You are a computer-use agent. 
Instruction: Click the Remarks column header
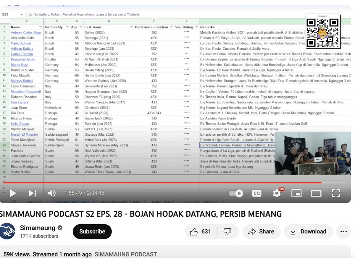coord(207,27)
